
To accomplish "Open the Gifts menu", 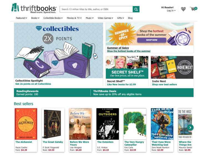I will pos(120,18).
